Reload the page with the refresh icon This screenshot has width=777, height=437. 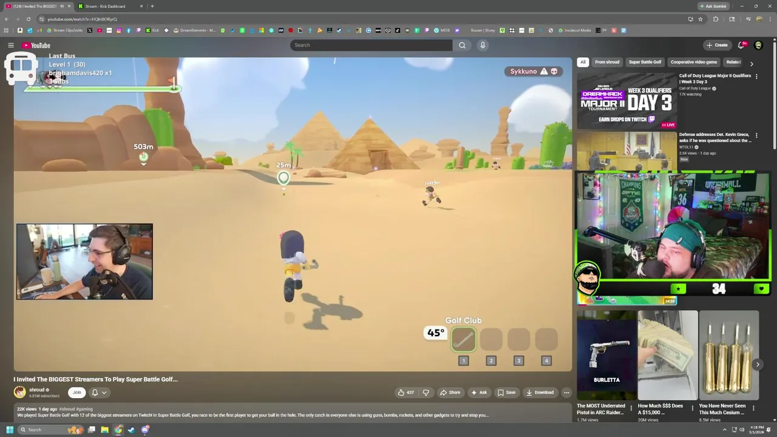point(28,19)
